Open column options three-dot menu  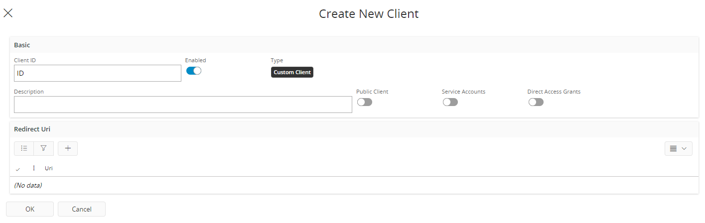tap(34, 168)
